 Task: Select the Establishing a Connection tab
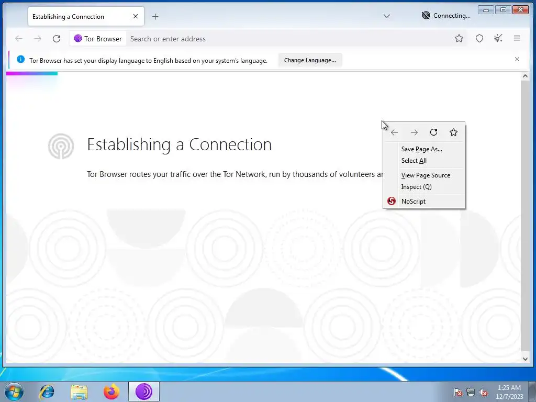86,16
